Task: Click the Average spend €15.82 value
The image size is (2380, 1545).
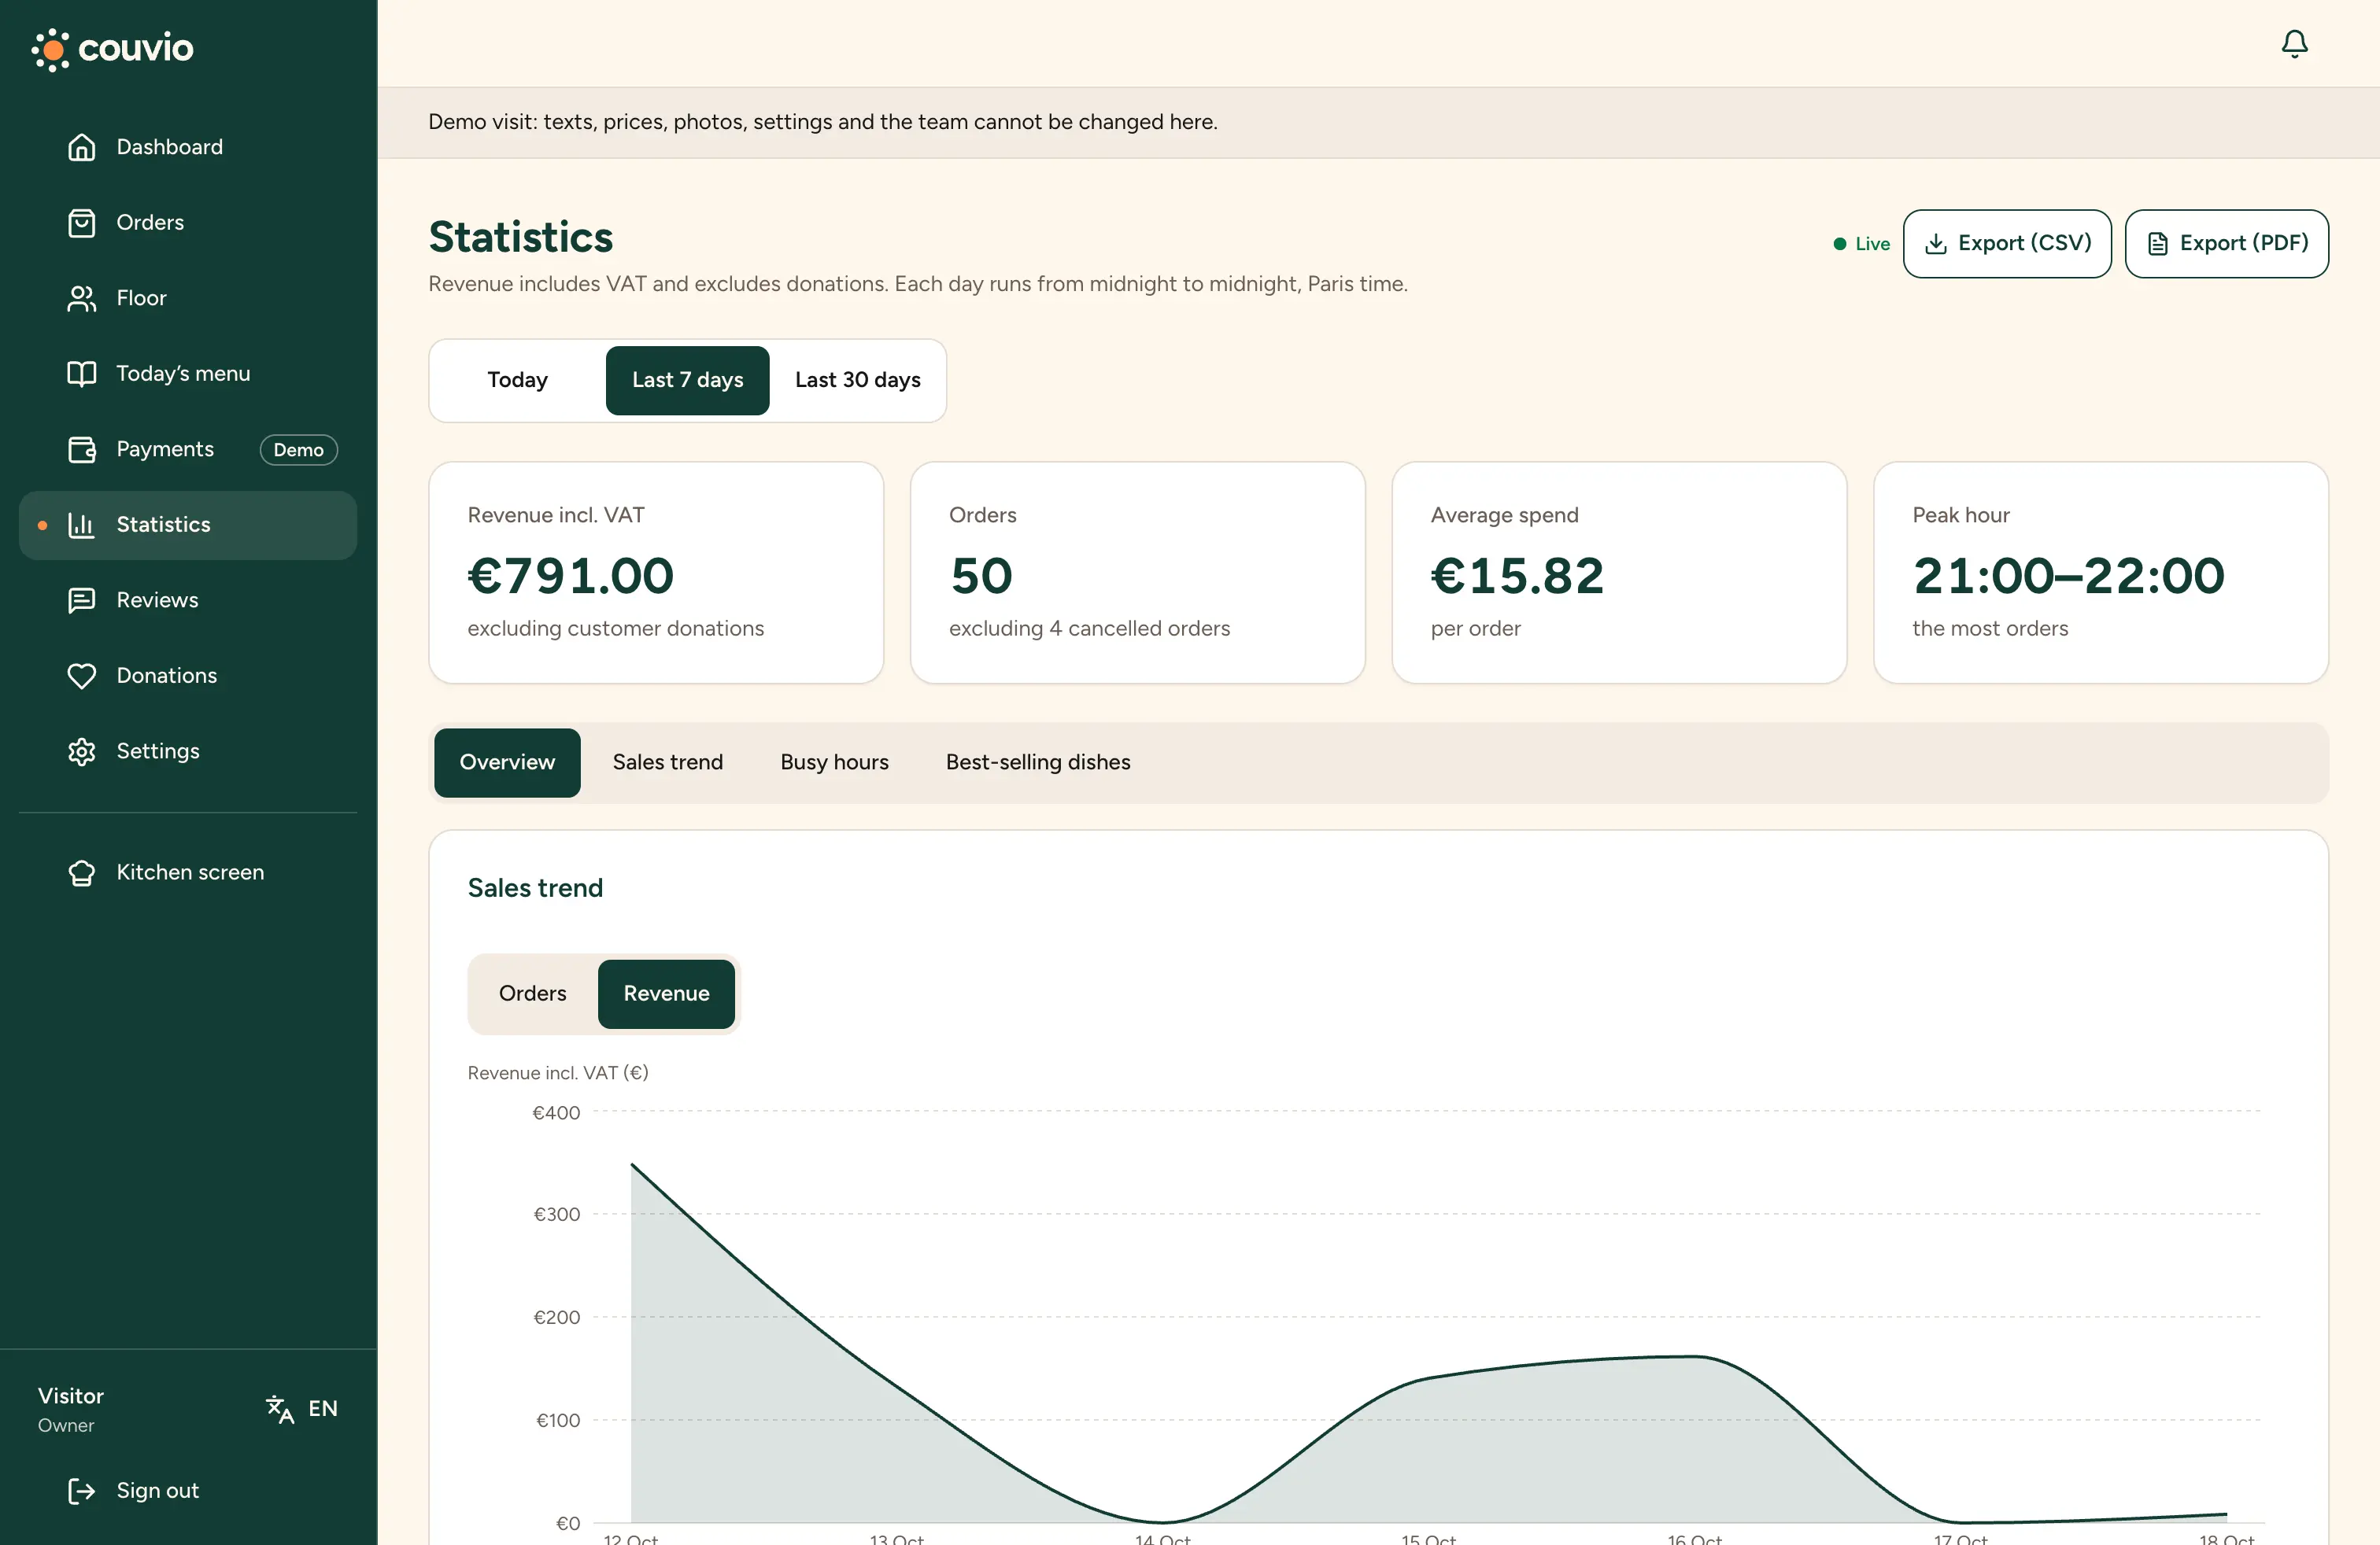Action: [x=1517, y=576]
